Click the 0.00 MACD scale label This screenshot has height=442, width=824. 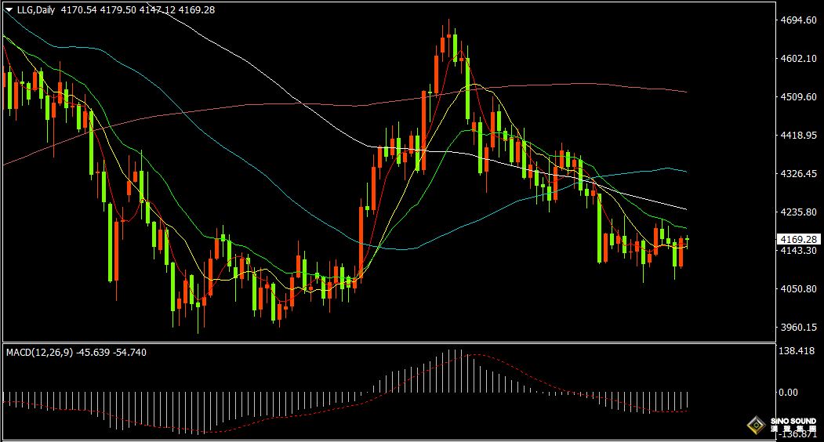(788, 392)
